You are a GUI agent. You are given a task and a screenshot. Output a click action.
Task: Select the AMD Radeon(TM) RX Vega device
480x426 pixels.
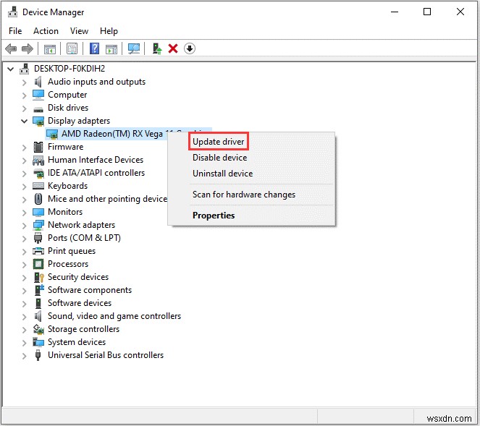pos(112,134)
